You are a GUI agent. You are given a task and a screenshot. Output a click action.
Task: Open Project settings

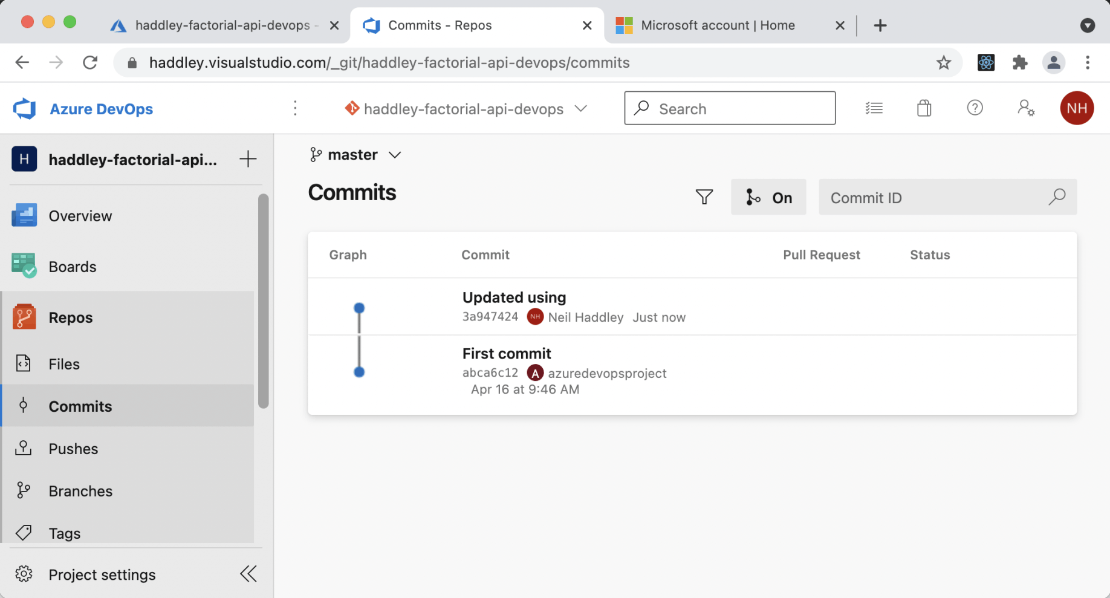click(x=102, y=574)
